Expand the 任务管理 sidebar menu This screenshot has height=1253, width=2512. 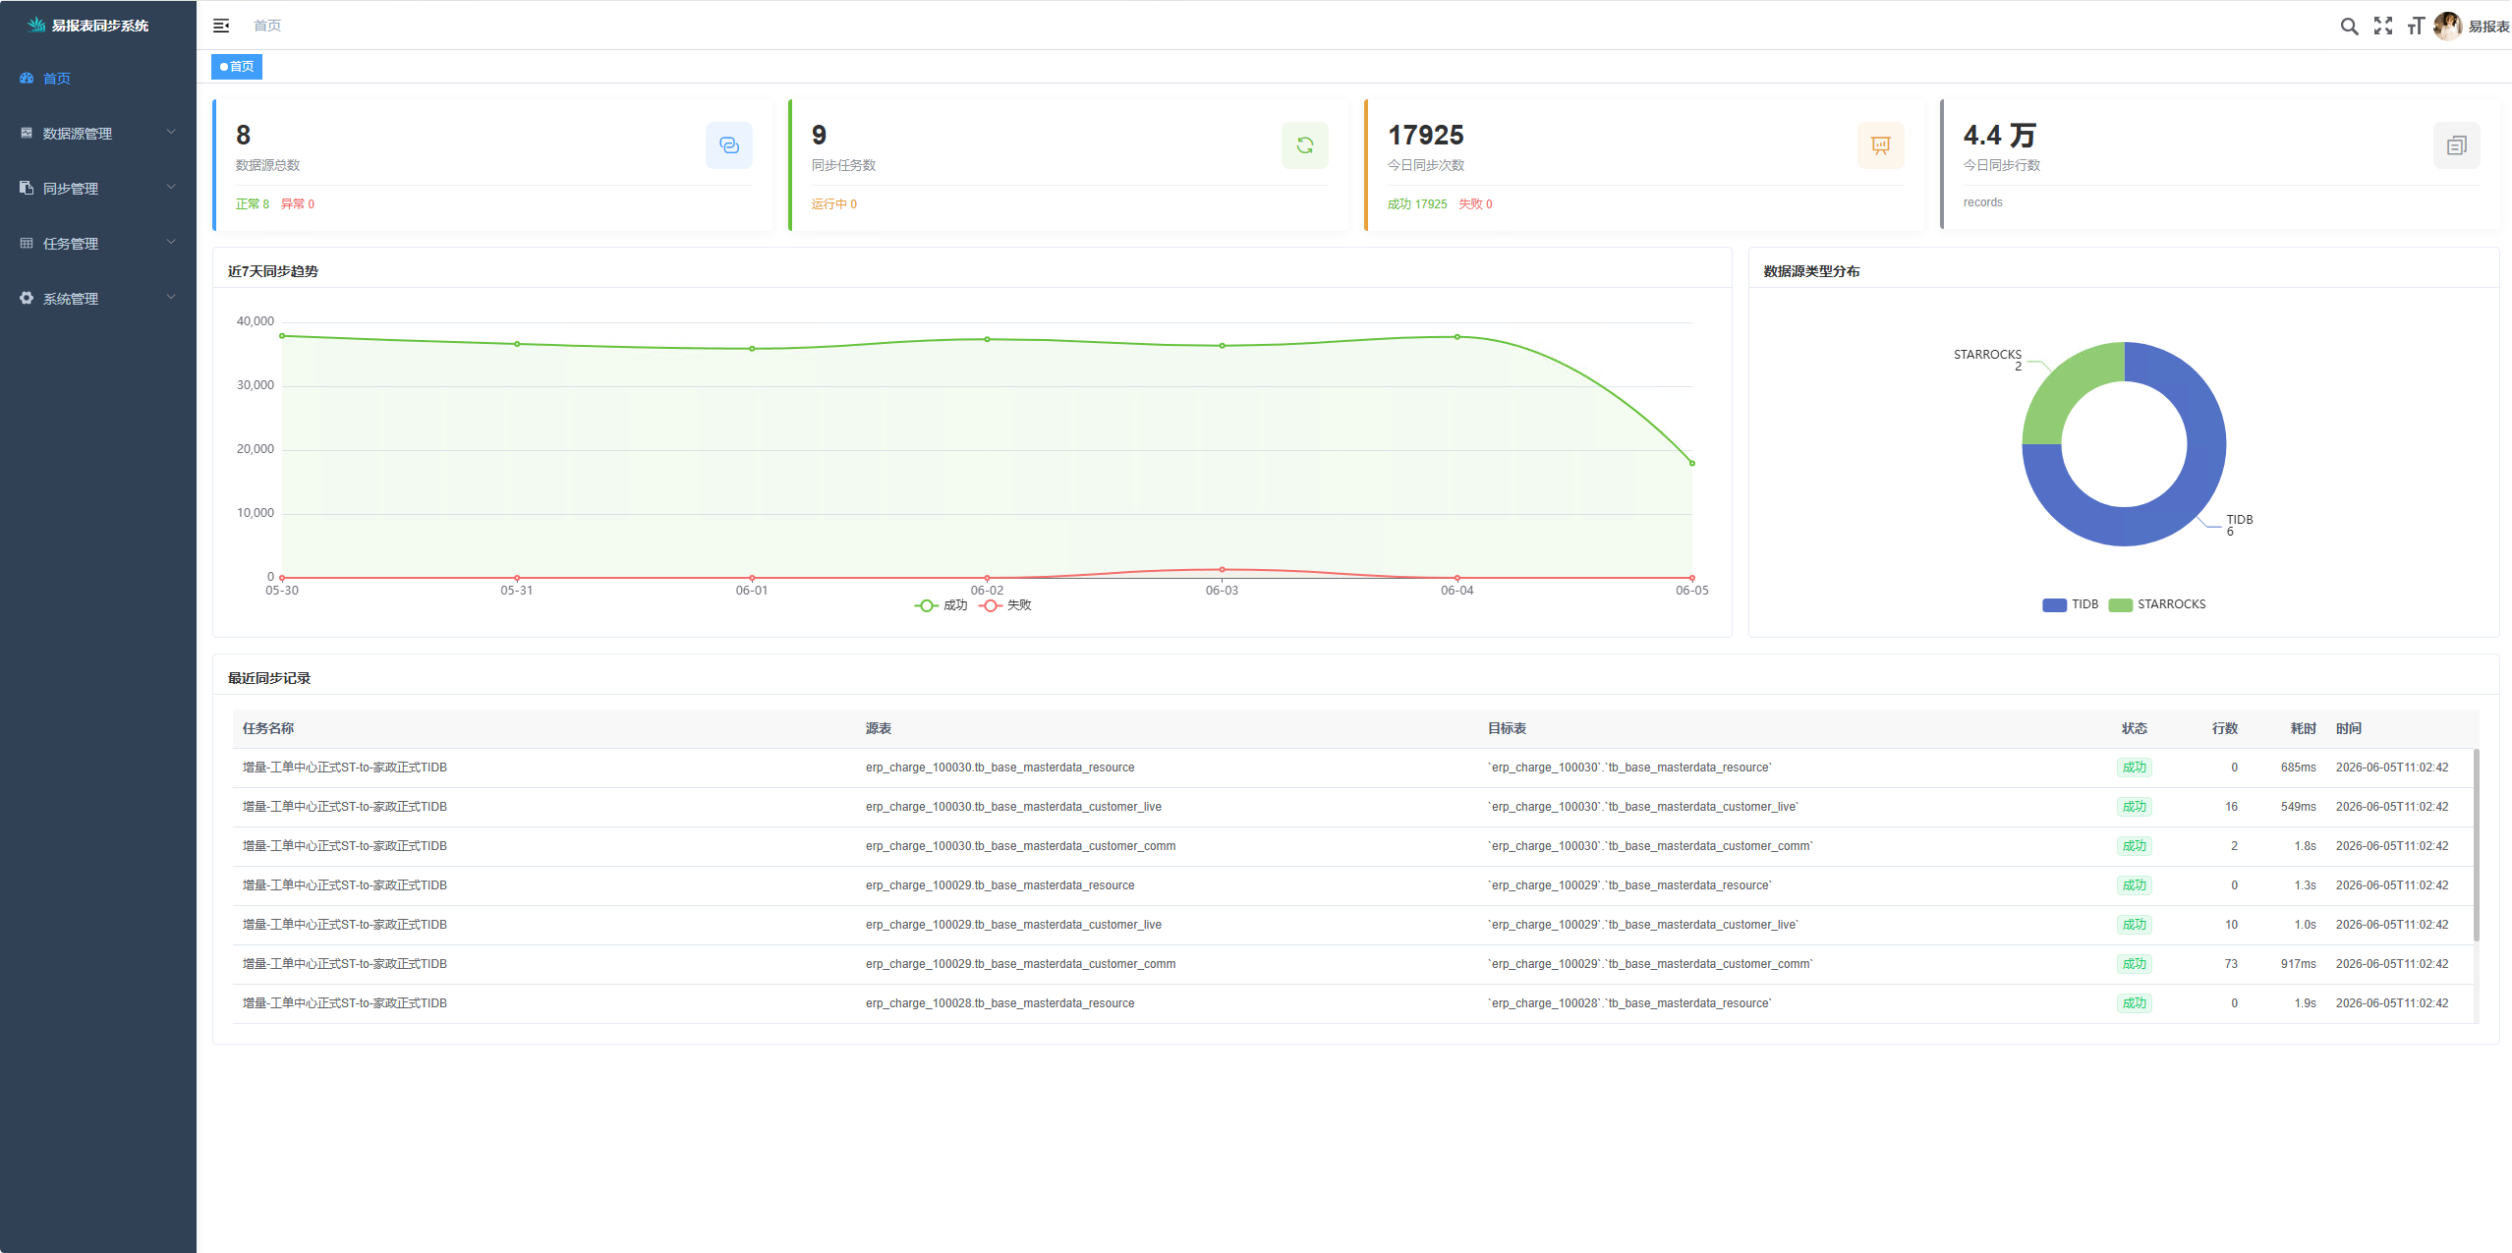click(x=98, y=244)
